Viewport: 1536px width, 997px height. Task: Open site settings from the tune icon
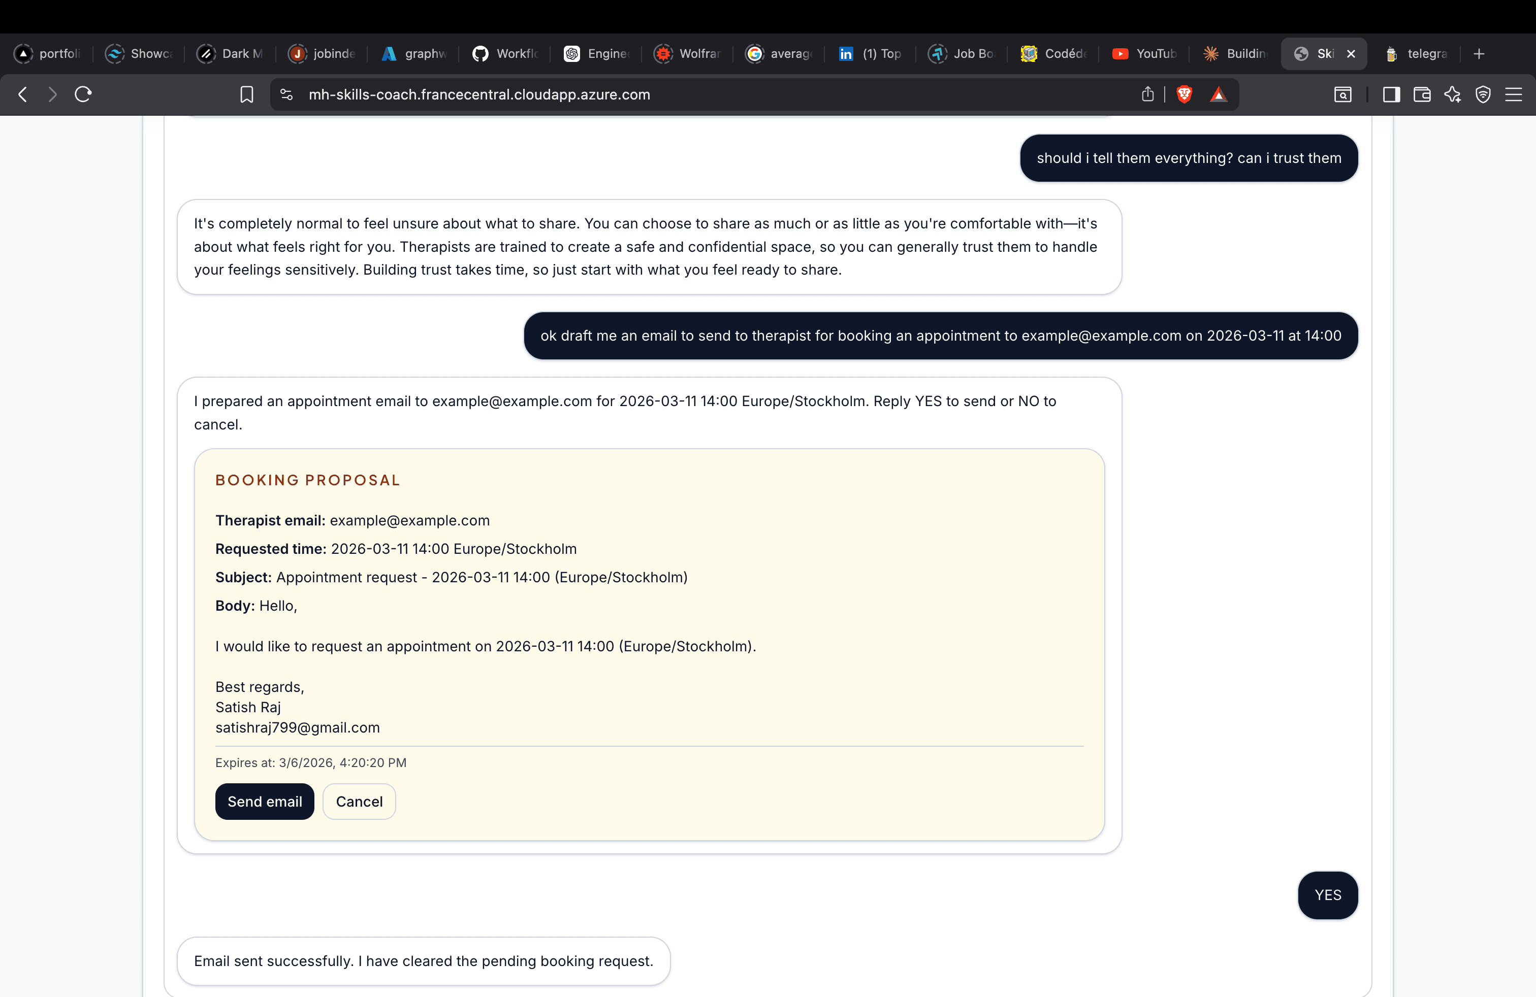[x=286, y=94]
